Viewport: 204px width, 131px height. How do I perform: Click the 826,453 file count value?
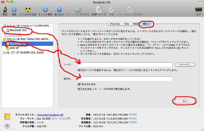98,126
